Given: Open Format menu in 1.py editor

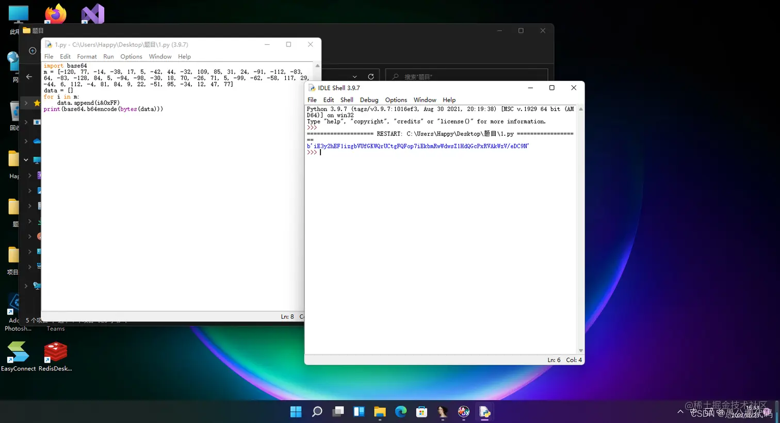Looking at the screenshot, I should 87,56.
